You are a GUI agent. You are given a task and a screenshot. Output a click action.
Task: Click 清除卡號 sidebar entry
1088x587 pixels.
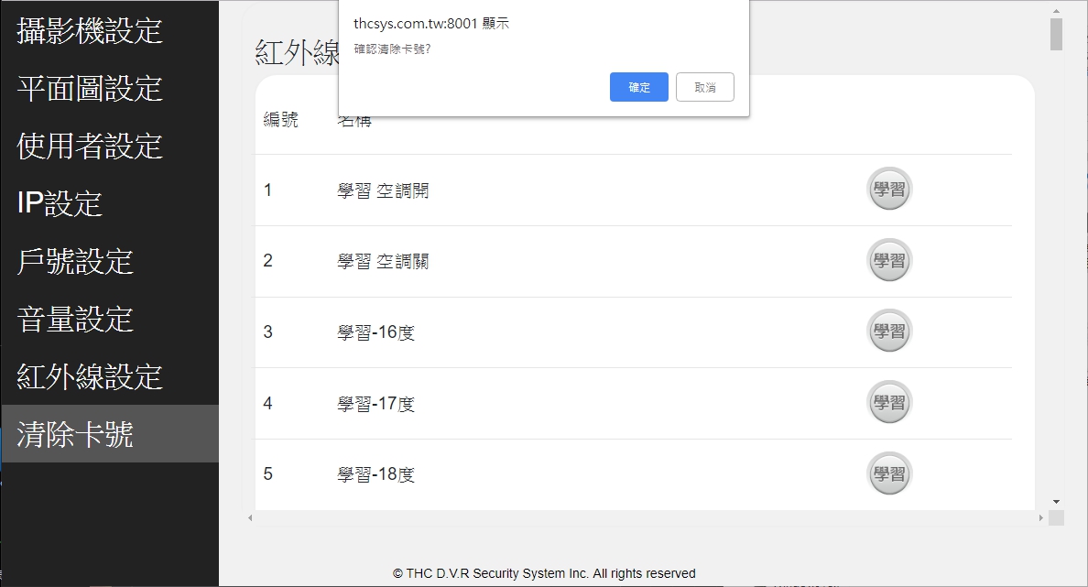(75, 434)
